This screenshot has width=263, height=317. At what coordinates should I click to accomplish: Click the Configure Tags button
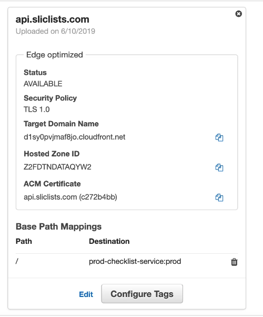coord(142,294)
